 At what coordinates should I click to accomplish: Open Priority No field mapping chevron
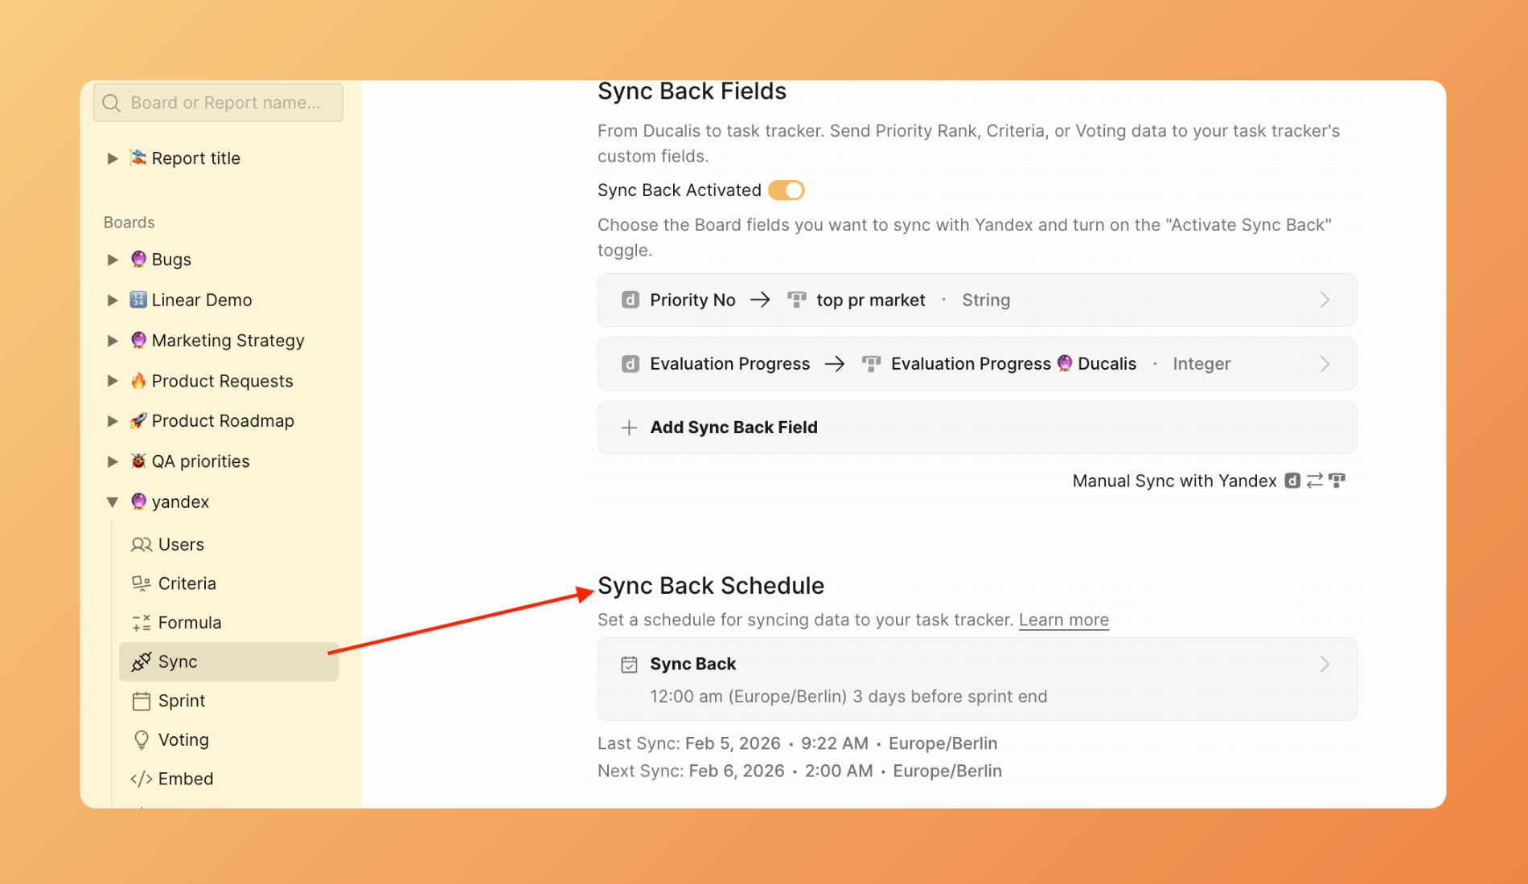(1325, 300)
